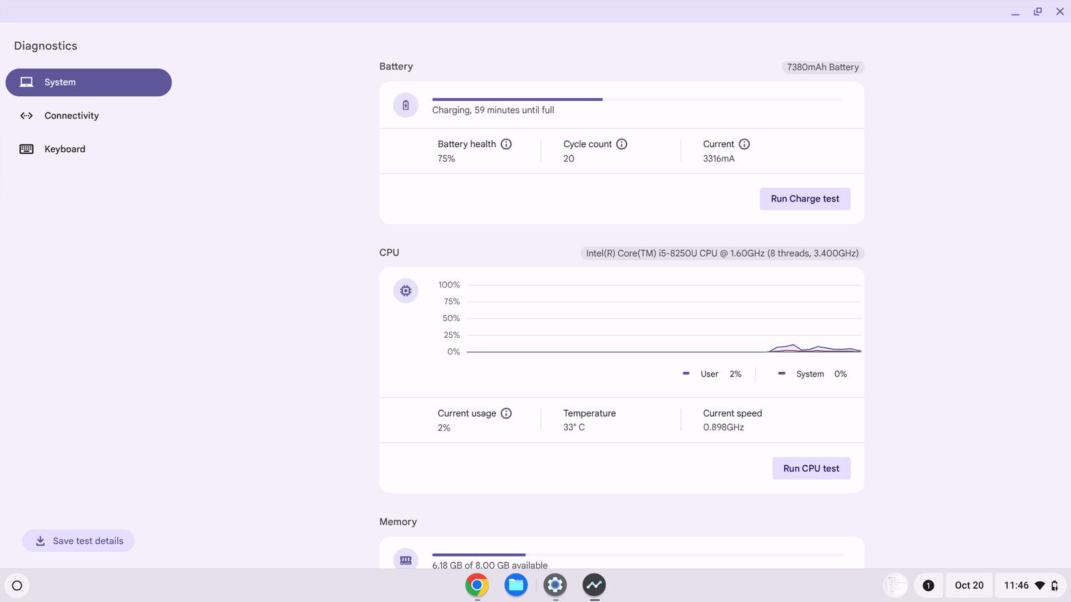Open the Keyboard diagnostics section
This screenshot has height=602, width=1071.
64,149
